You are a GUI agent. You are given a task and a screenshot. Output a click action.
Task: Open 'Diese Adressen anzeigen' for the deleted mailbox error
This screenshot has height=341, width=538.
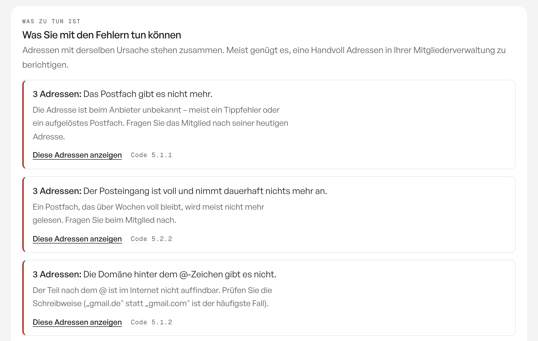click(x=77, y=155)
